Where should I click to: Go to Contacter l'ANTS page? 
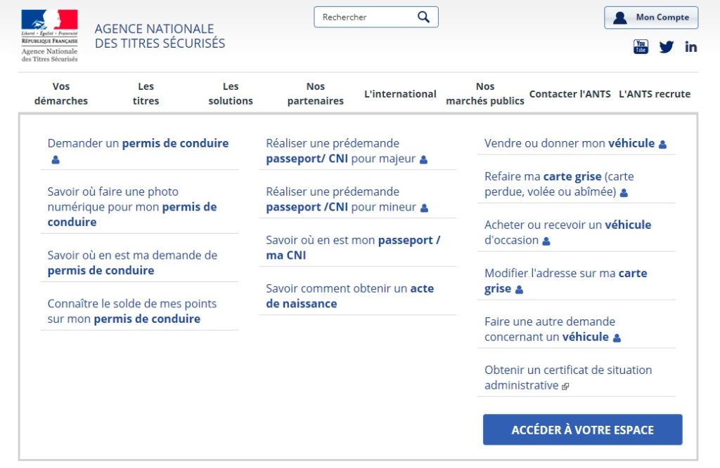(x=570, y=94)
